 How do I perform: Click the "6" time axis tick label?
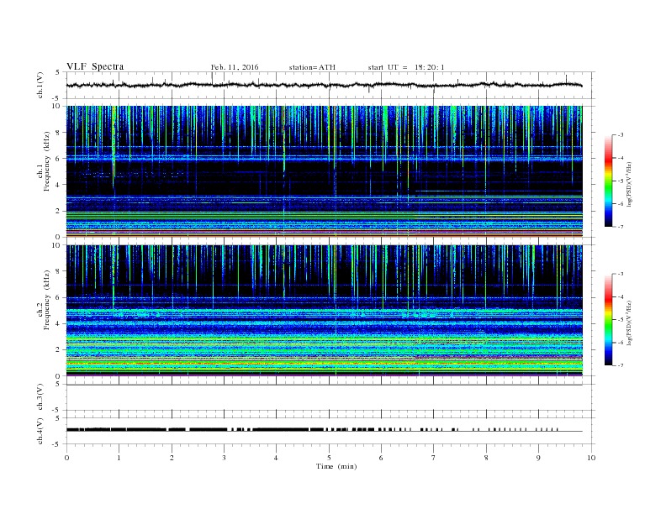[381, 458]
